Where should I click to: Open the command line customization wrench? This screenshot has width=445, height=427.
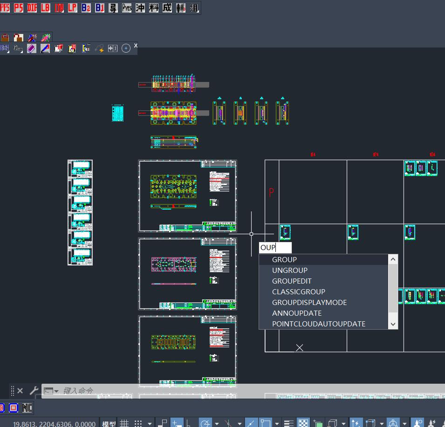pos(34,391)
